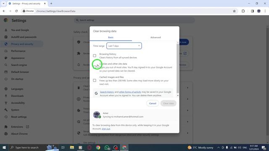Open You and Google settings
269x151 pixels.
click(20, 30)
